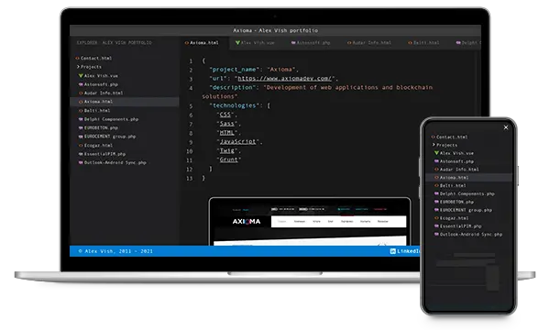Screen dimensions: 550x330
Task: Click the Twig technology link on line 10
Action: (x=226, y=151)
